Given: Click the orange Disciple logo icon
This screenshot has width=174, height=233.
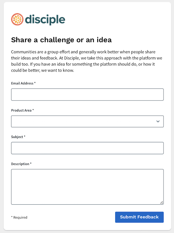Looking at the screenshot, I should [x=17, y=19].
